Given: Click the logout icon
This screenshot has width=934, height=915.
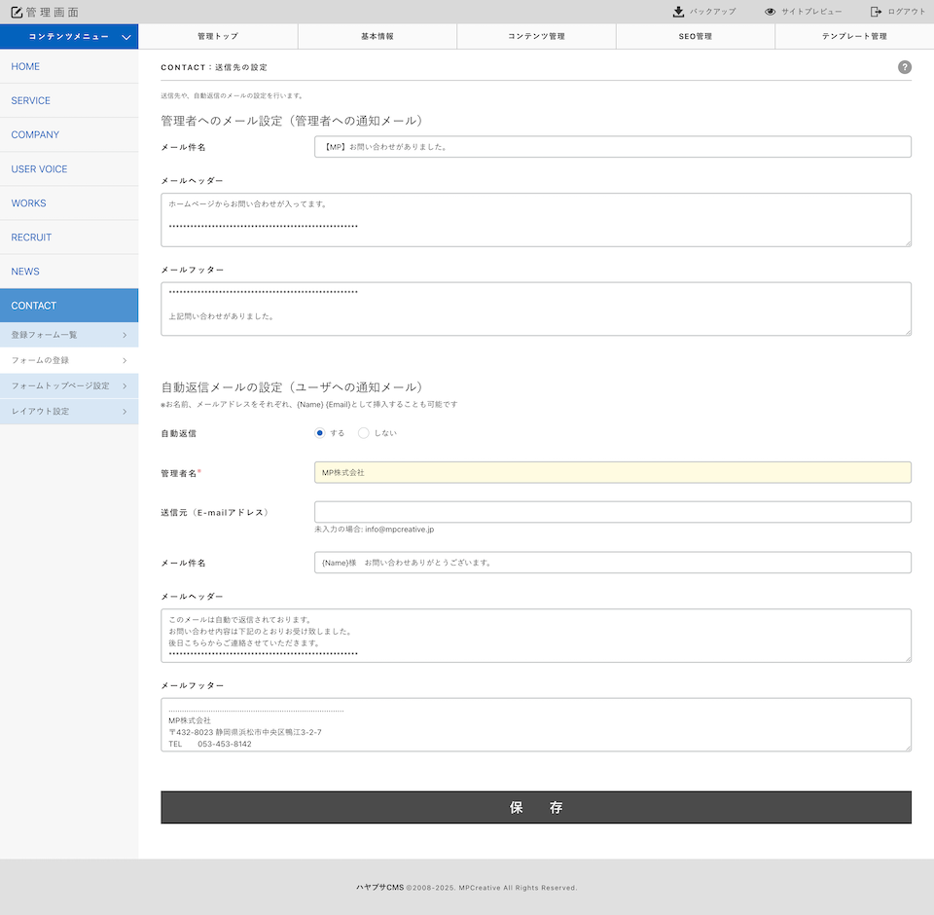Looking at the screenshot, I should pyautogui.click(x=876, y=12).
